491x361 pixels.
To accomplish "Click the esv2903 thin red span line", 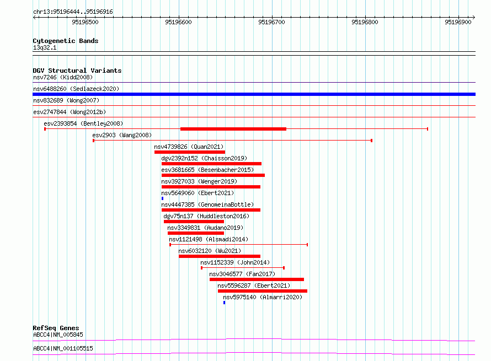I will click(x=232, y=141).
